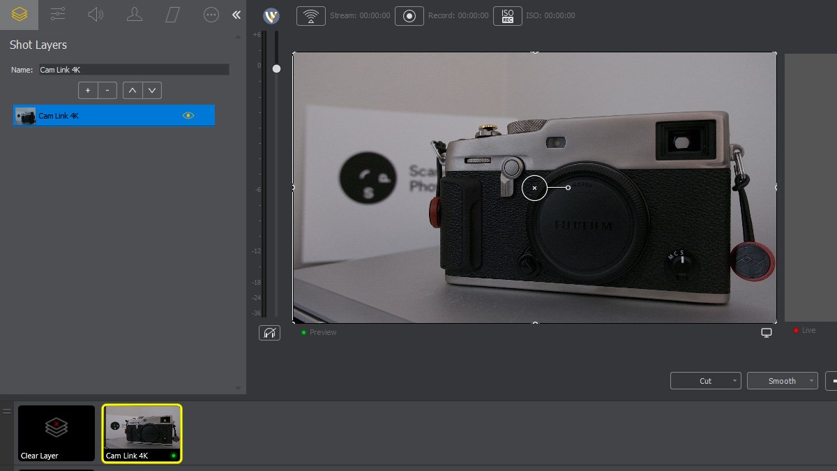Image resolution: width=837 pixels, height=471 pixels.
Task: Open the chroma key person tab
Action: (x=134, y=15)
